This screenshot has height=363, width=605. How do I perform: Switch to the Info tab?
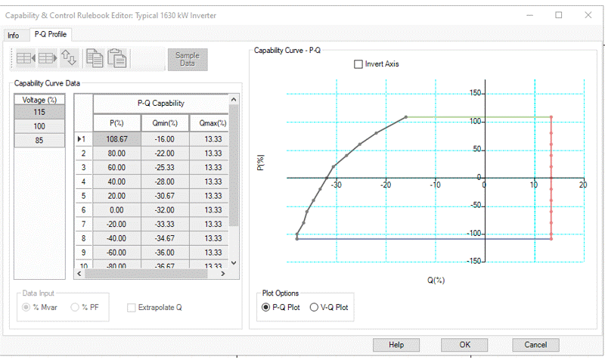pyautogui.click(x=14, y=36)
